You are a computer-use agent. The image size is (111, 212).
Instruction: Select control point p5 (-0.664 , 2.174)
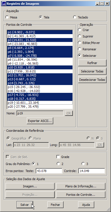point(40,48)
